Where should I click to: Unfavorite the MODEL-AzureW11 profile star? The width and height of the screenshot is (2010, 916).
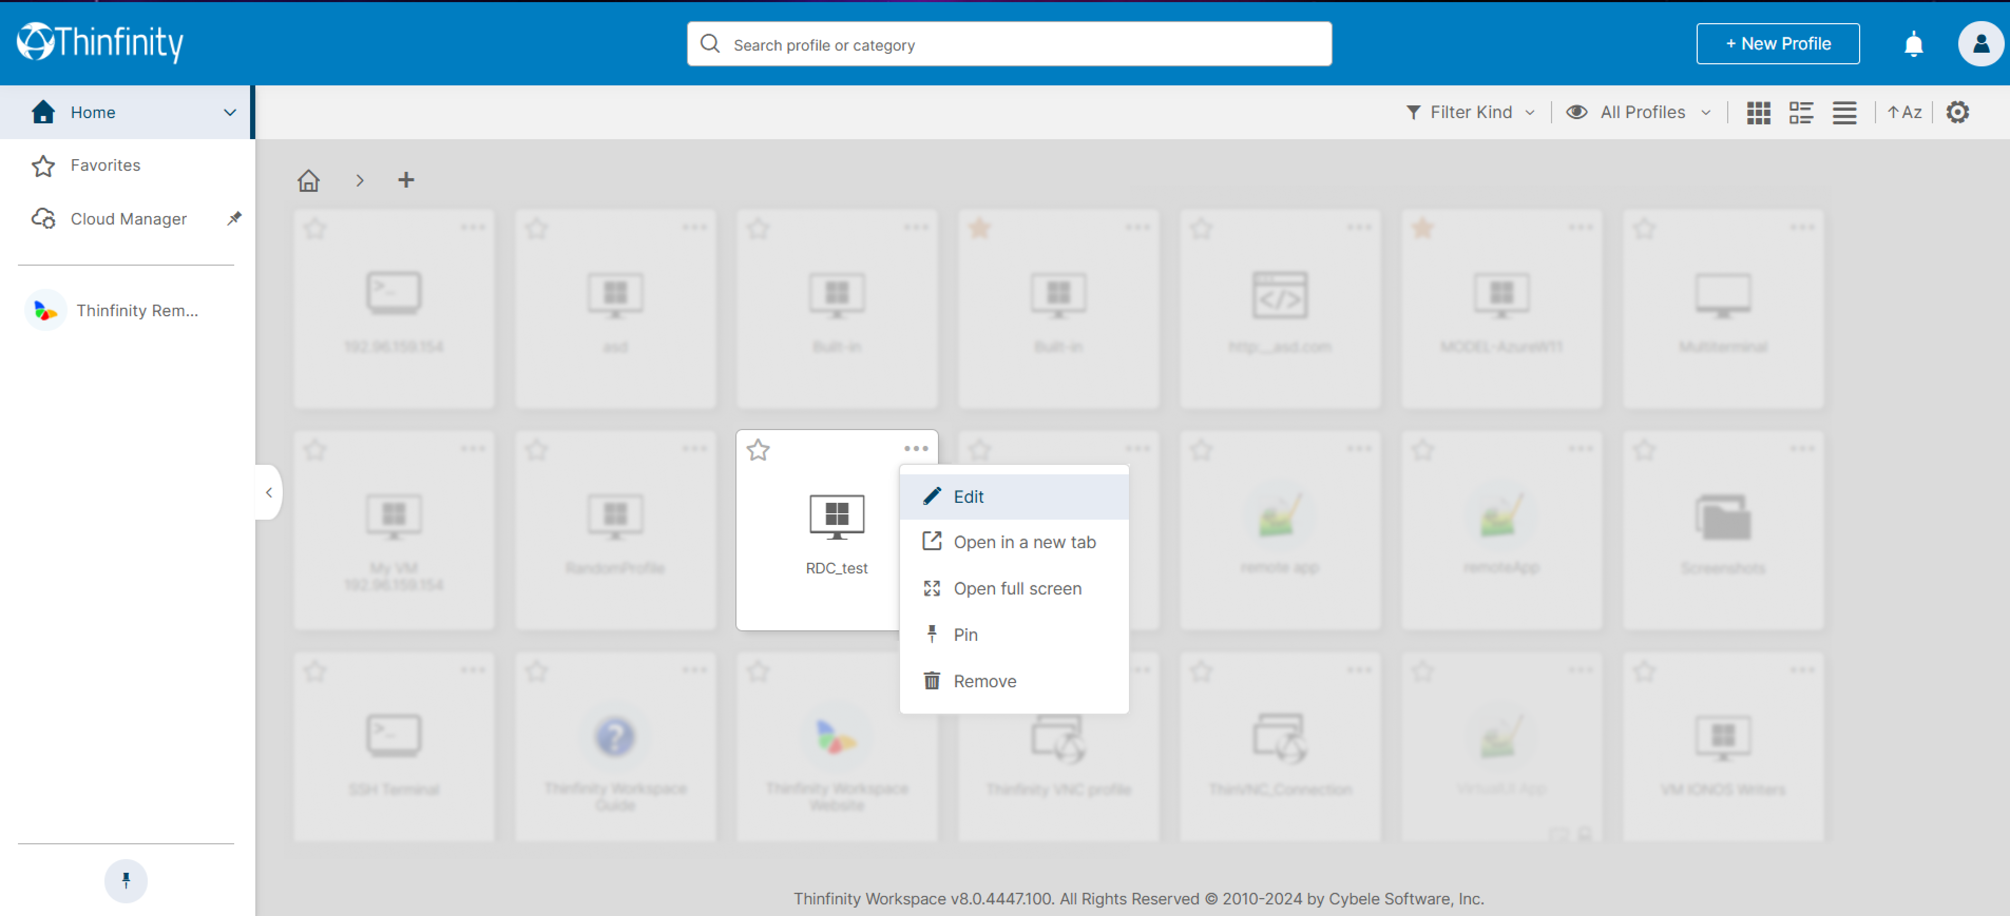click(1422, 228)
